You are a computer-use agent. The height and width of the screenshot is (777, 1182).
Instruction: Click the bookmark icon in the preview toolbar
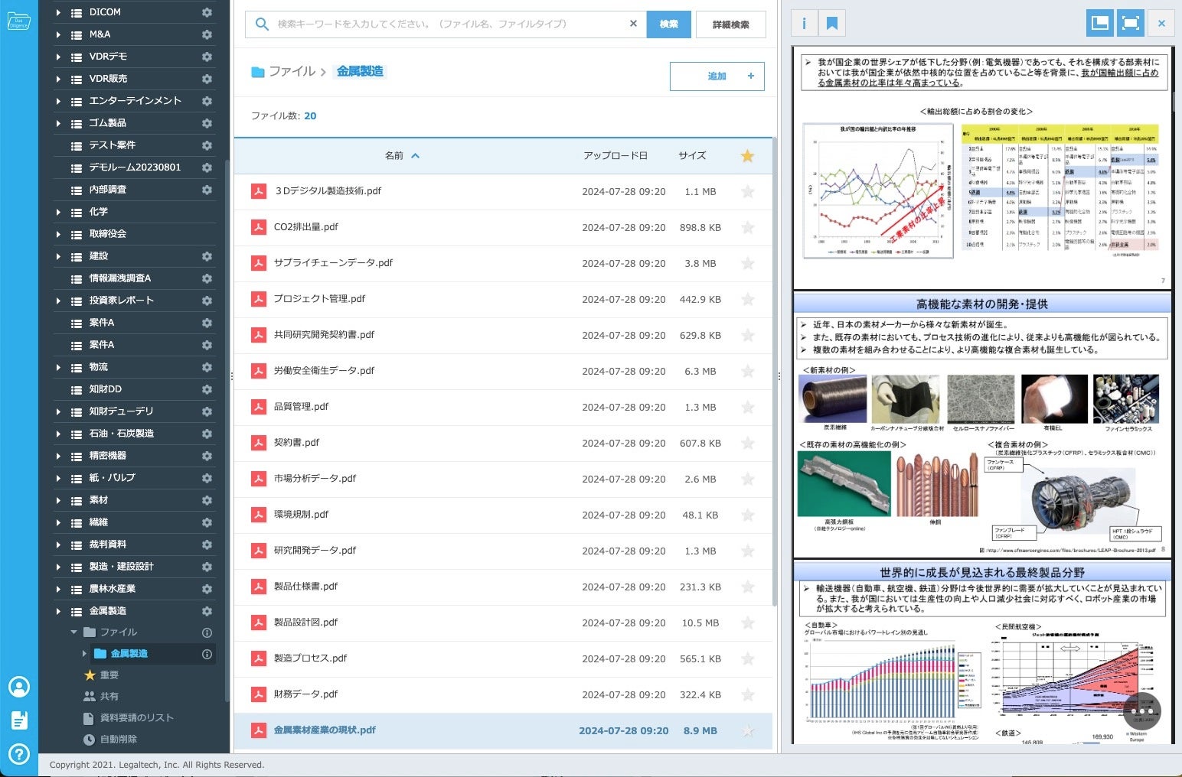click(x=832, y=24)
